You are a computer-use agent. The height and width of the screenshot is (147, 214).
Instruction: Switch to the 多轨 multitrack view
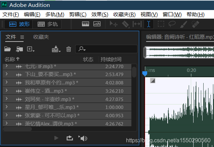[x=47, y=24]
